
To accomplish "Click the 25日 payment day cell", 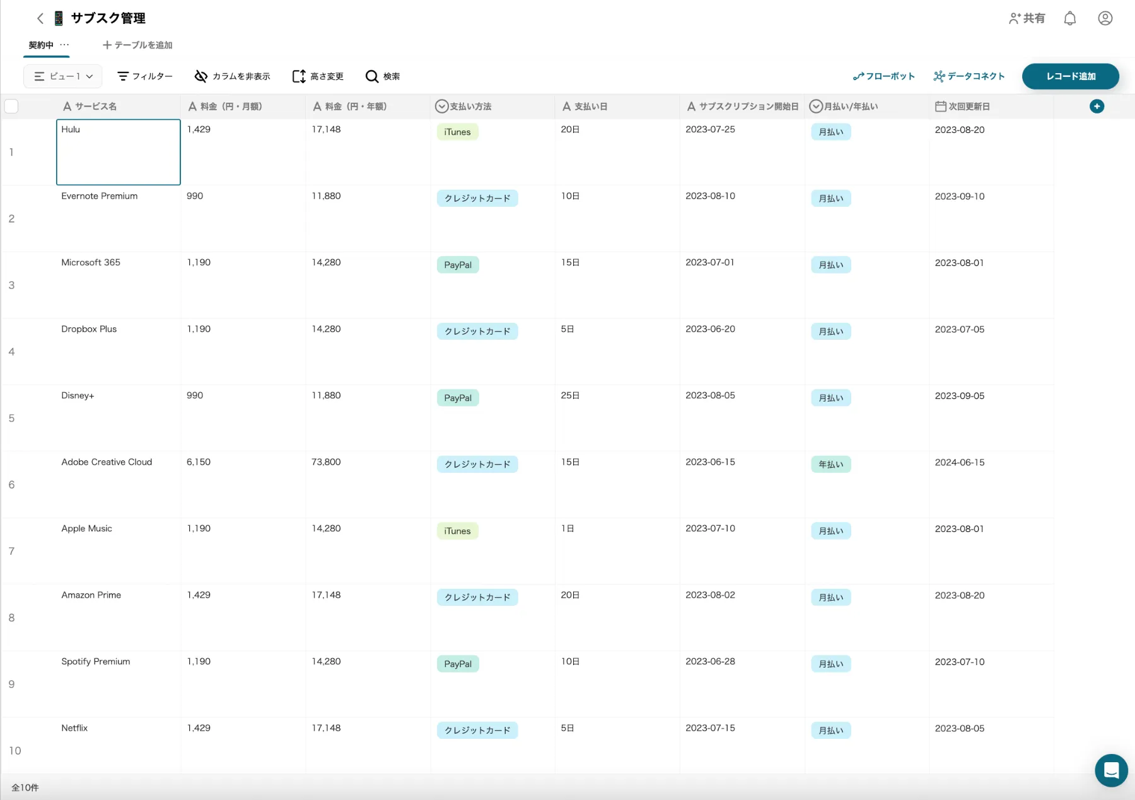I will [617, 418].
